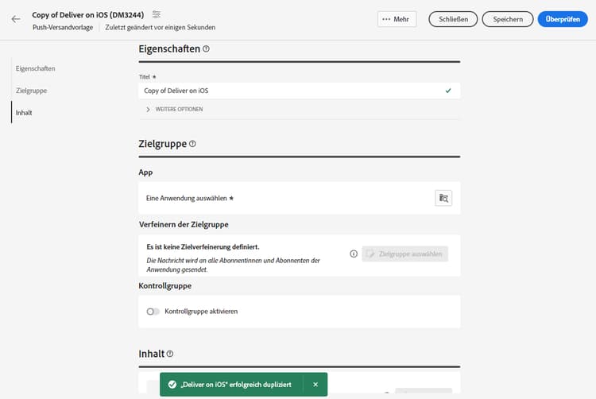The width and height of the screenshot is (596, 399).
Task: Open the delivery settings sliders icon
Action: pyautogui.click(x=157, y=14)
